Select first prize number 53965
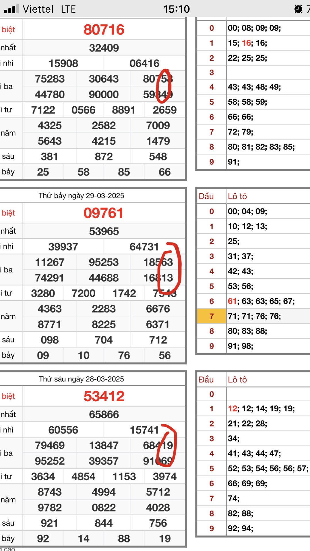This screenshot has height=551, width=310. point(104,231)
